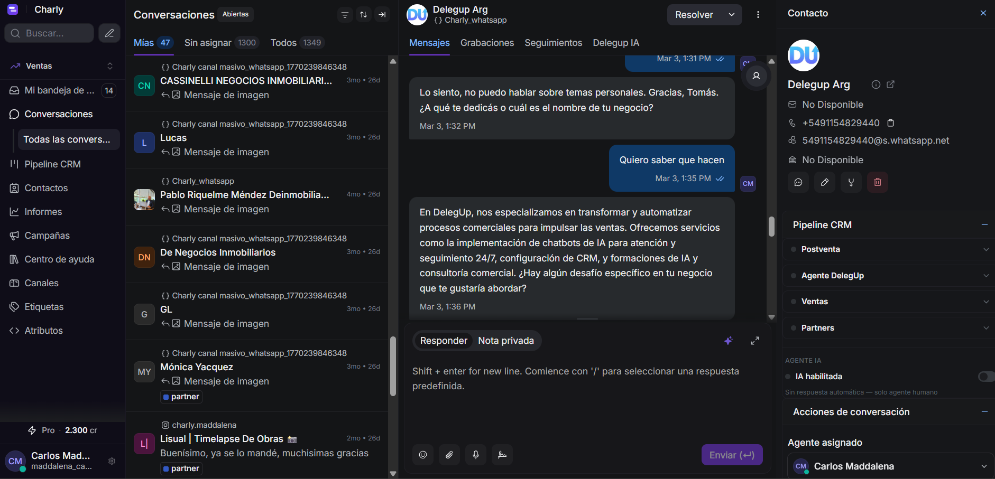Click the Charly app logo
The image size is (995, 479).
[13, 10]
